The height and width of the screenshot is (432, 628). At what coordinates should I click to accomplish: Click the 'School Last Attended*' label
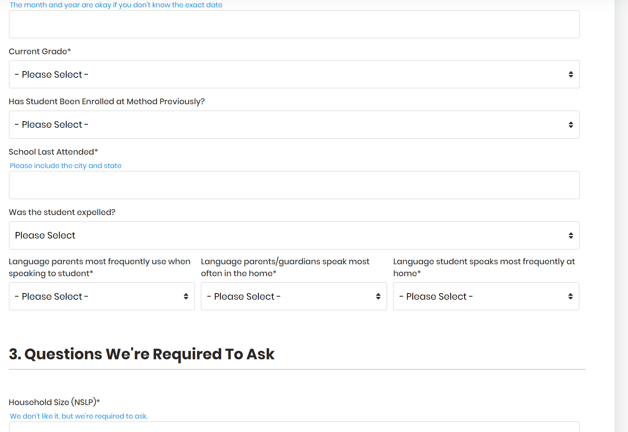(x=53, y=152)
